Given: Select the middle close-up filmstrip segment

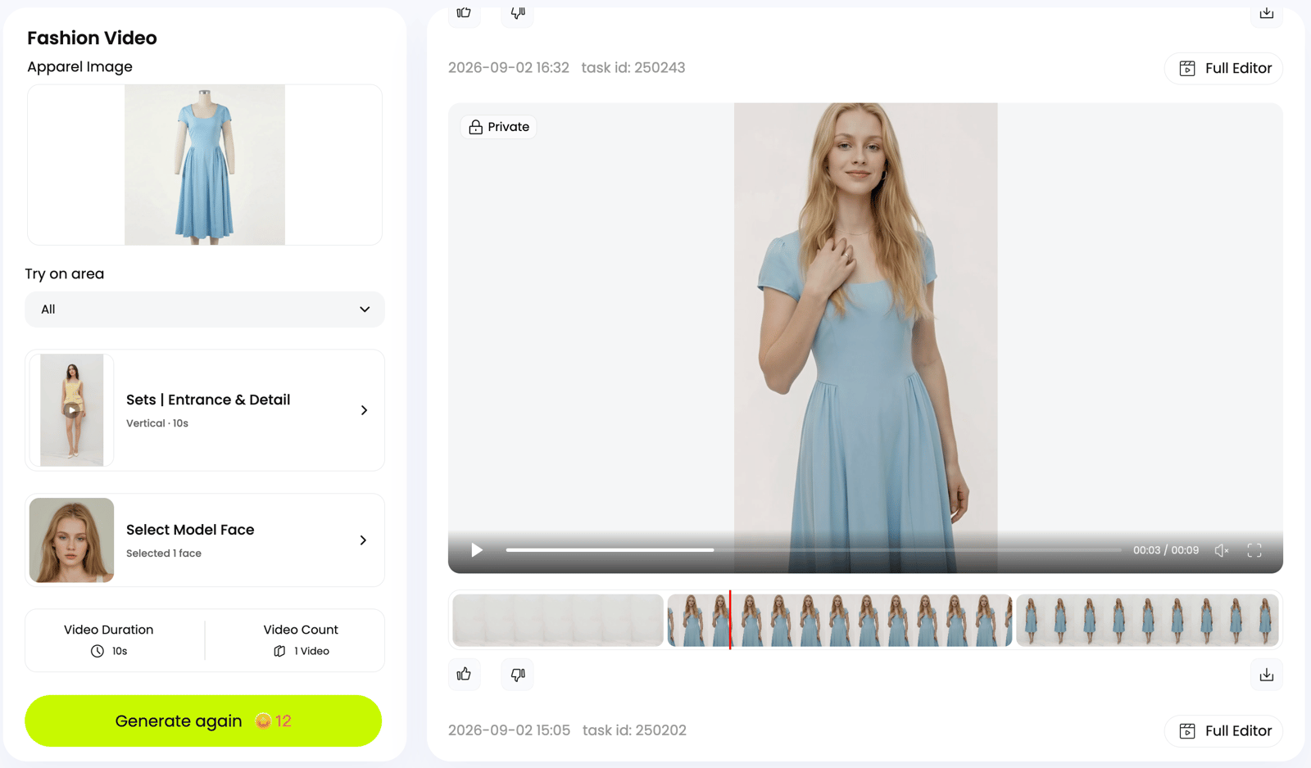Looking at the screenshot, I should click(x=840, y=620).
